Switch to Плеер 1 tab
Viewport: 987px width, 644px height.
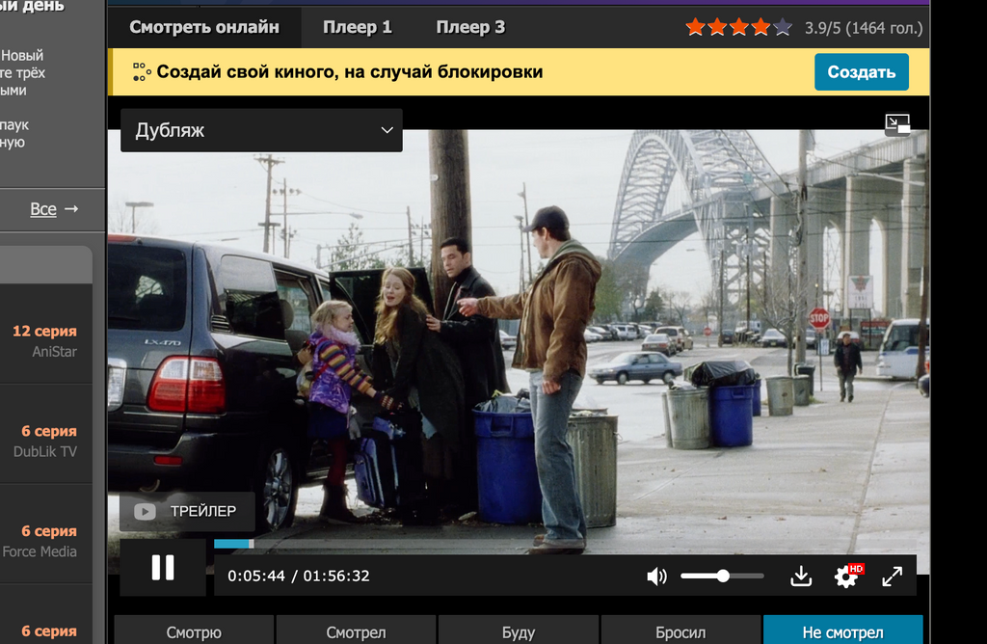point(357,27)
